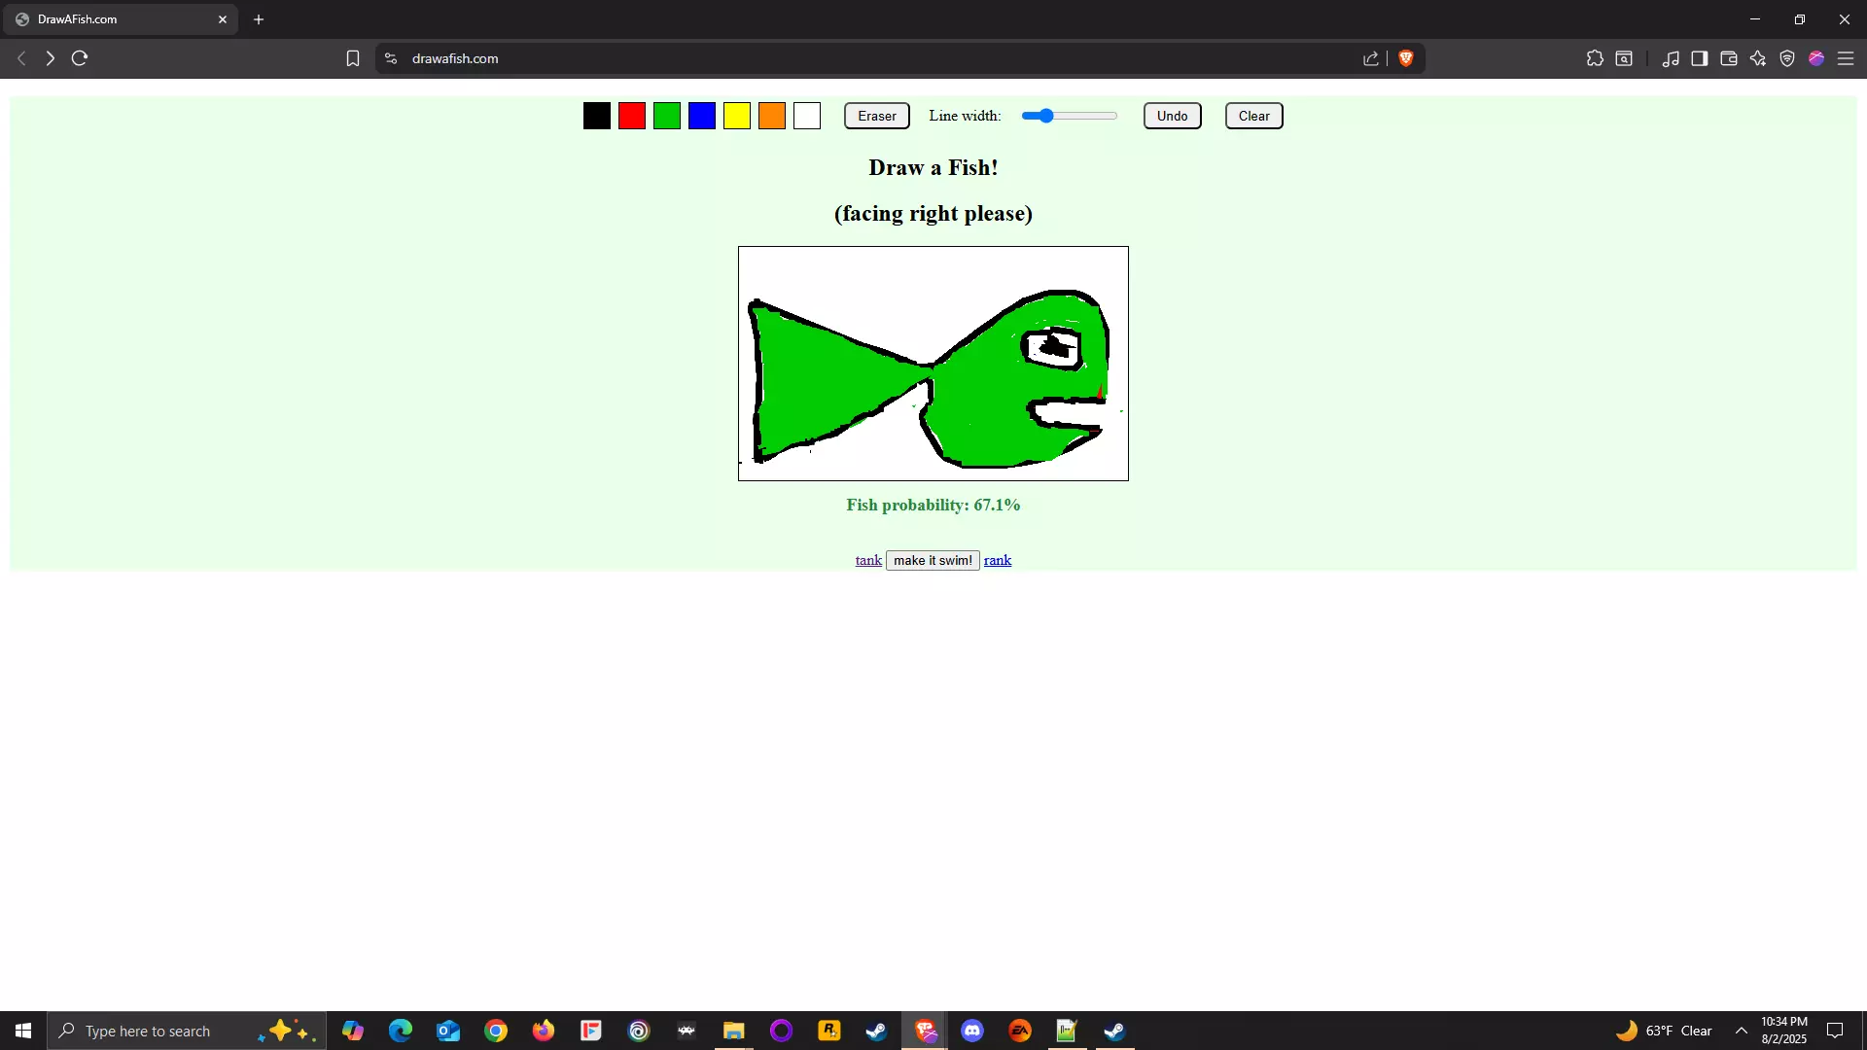
Task: Select the black color swatch
Action: coord(597,116)
